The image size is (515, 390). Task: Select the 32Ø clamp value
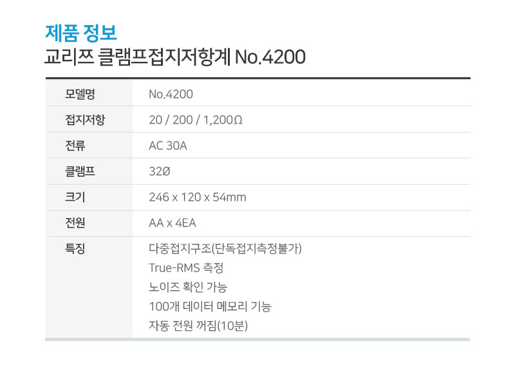pos(160,171)
